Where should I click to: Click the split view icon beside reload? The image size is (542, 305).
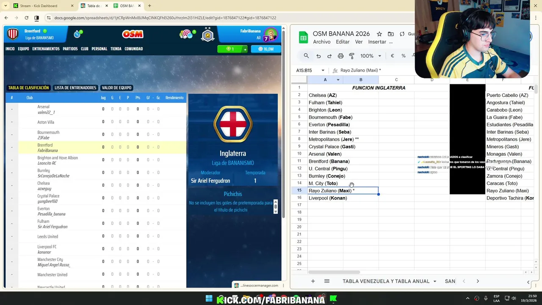pyautogui.click(x=37, y=18)
